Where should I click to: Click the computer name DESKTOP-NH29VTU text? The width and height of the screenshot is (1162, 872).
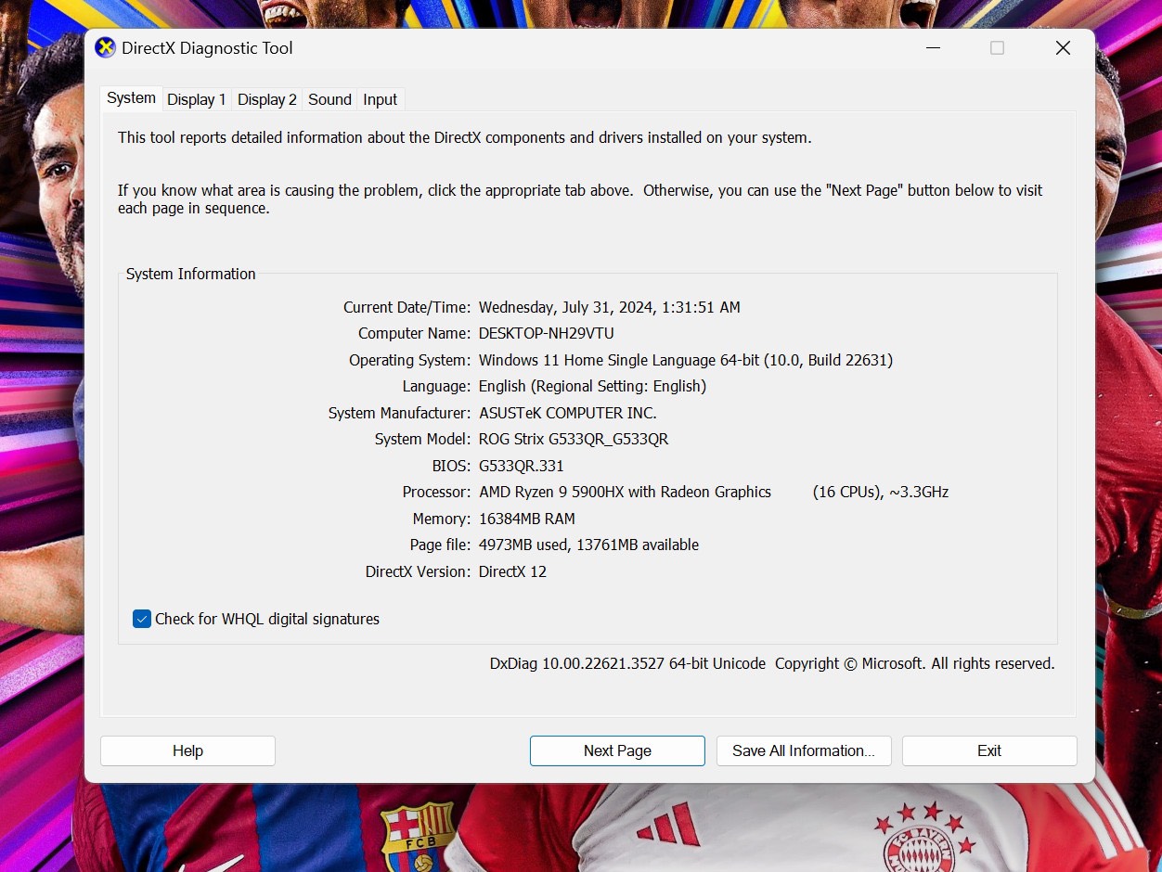[x=547, y=333]
